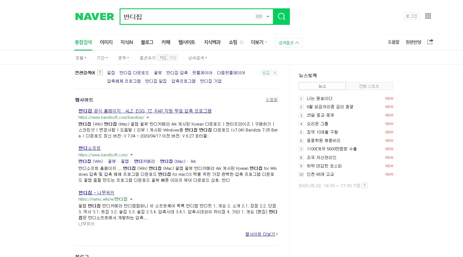
Task: Click the 도움말 link in top bar
Action: pos(393,42)
